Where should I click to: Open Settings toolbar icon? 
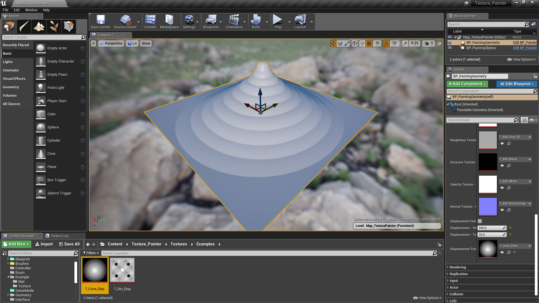click(x=189, y=22)
